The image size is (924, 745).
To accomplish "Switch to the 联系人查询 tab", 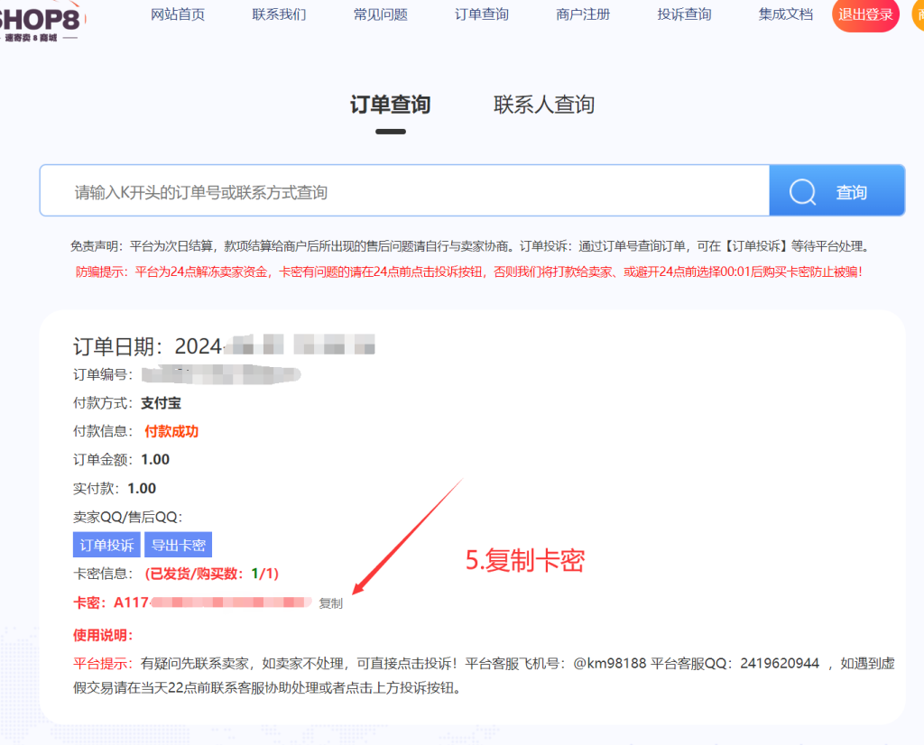I will click(x=544, y=105).
